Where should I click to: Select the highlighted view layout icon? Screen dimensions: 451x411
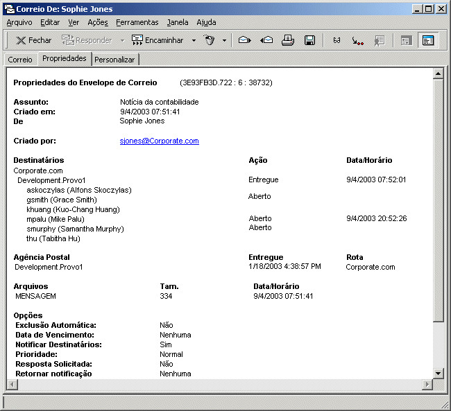pos(428,40)
